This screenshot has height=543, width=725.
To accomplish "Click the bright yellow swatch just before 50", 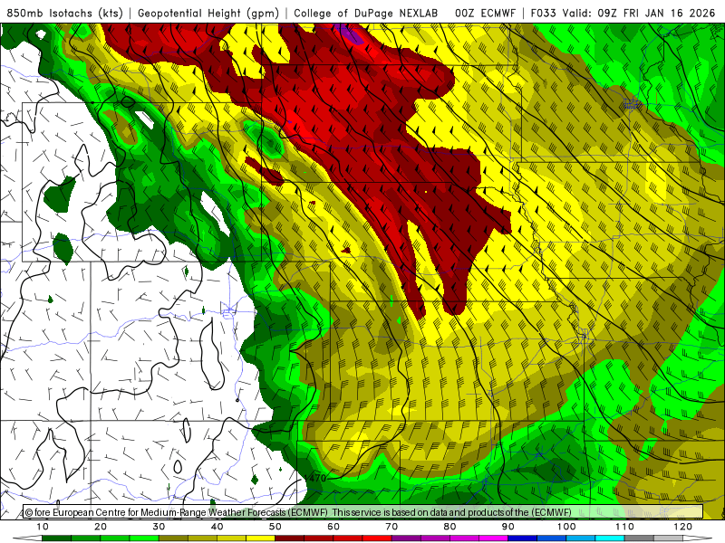I will (x=260, y=538).
